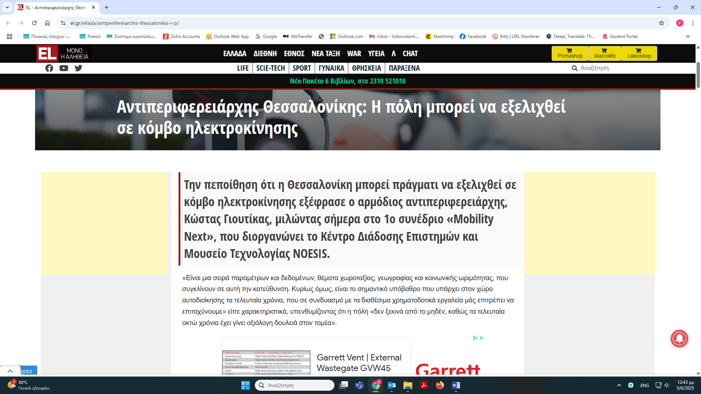Reload the page
Image resolution: width=701 pixels, height=394 pixels.
click(x=34, y=23)
